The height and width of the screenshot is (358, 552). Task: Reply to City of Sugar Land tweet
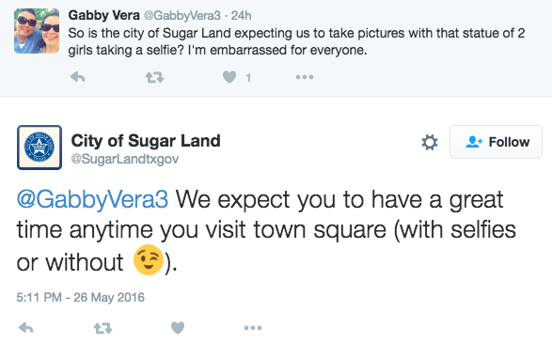coord(25,328)
